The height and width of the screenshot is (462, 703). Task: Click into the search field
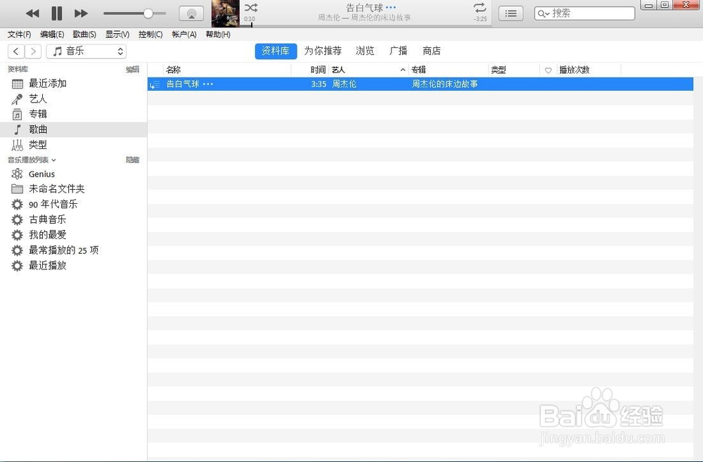(x=585, y=13)
